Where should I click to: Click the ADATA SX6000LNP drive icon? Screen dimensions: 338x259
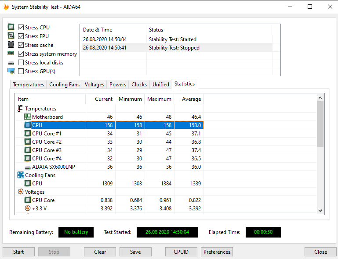coord(28,167)
